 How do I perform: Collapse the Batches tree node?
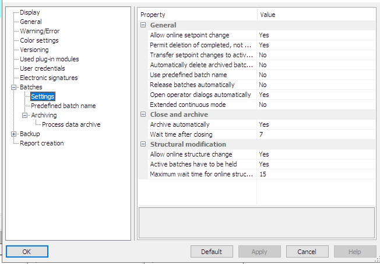pyautogui.click(x=14, y=87)
